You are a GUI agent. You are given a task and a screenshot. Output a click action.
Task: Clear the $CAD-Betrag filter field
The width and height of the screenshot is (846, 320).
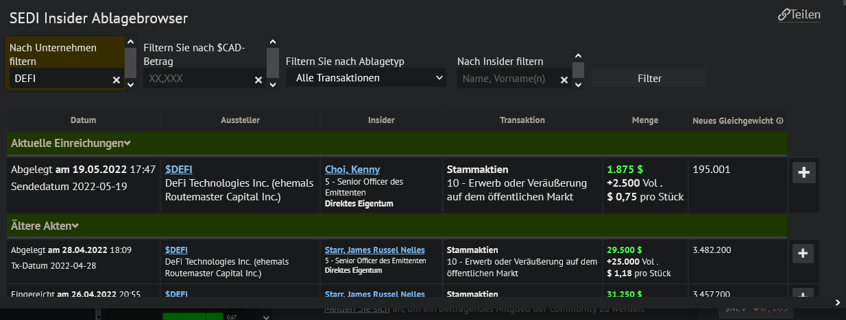pyautogui.click(x=258, y=80)
